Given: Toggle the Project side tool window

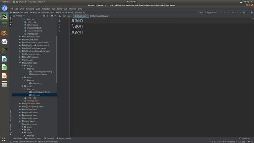Looking at the screenshot, I should (10, 20).
